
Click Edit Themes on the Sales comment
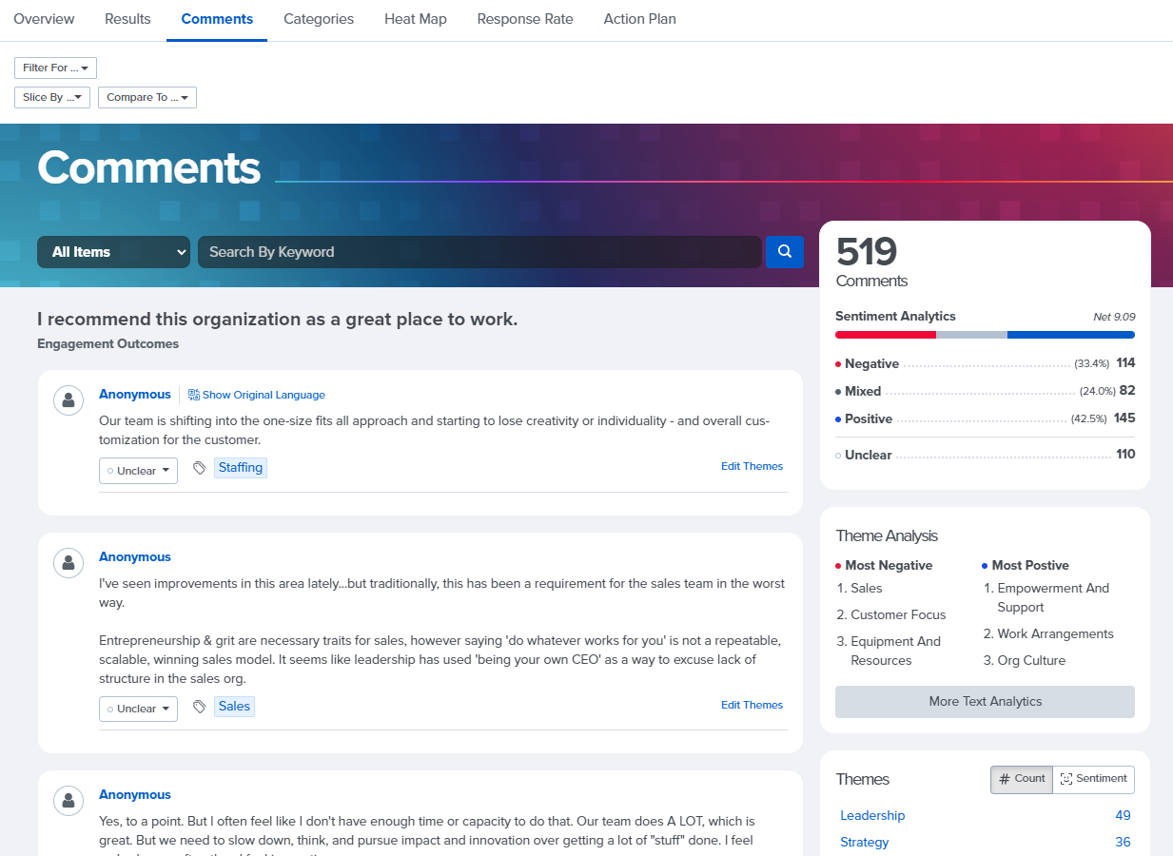click(752, 705)
